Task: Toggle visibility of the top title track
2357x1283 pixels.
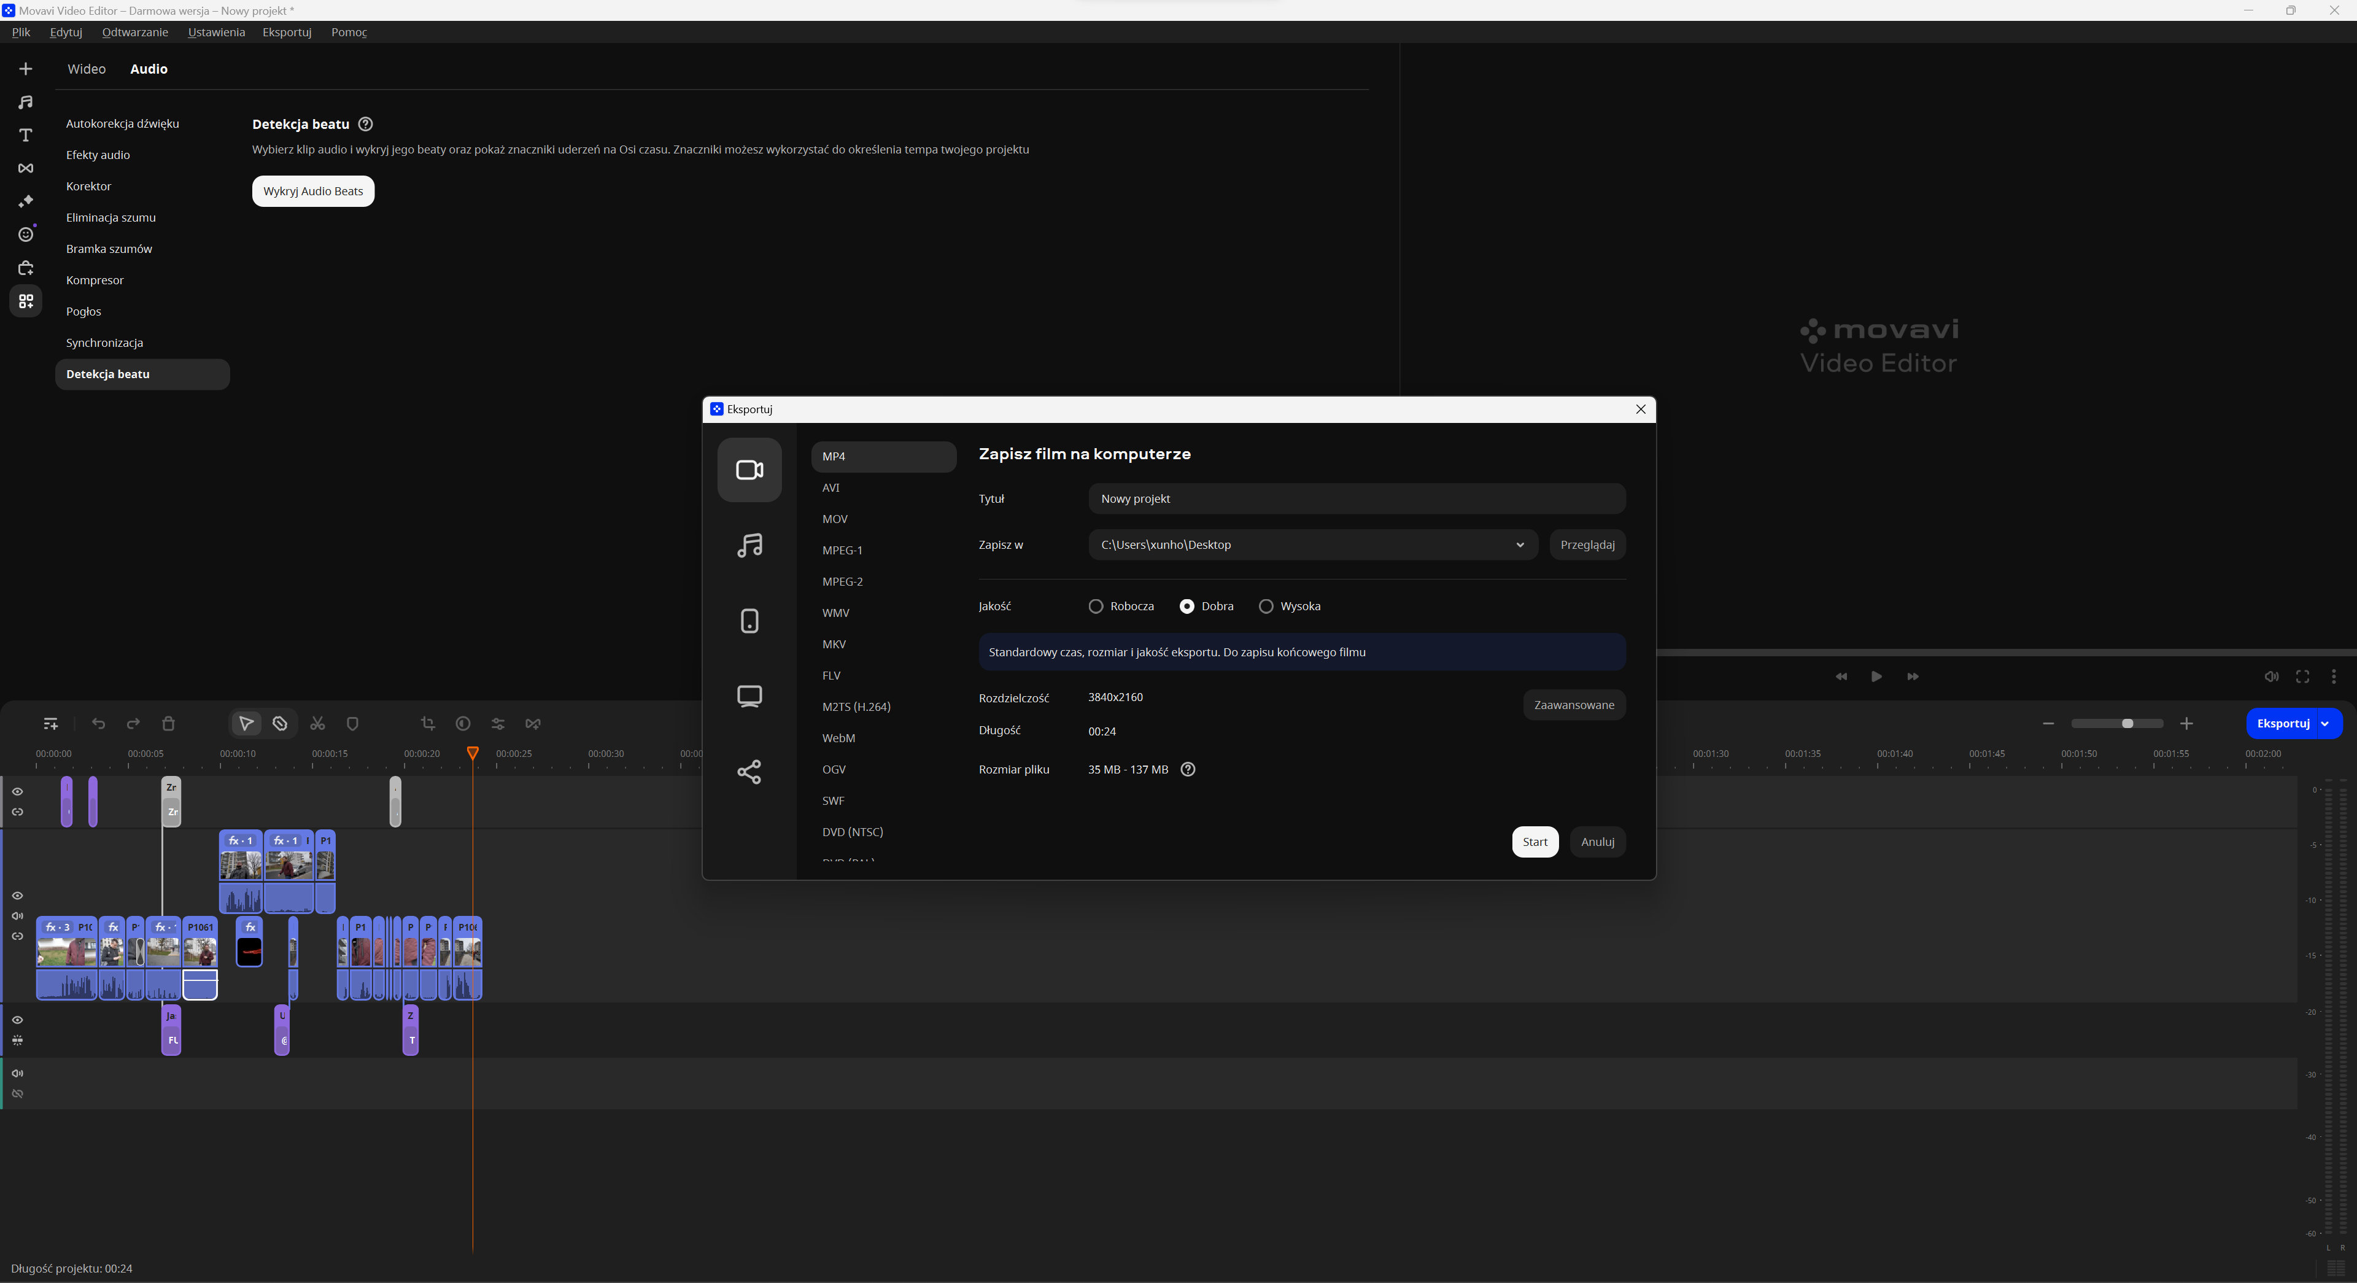Action: (x=17, y=791)
